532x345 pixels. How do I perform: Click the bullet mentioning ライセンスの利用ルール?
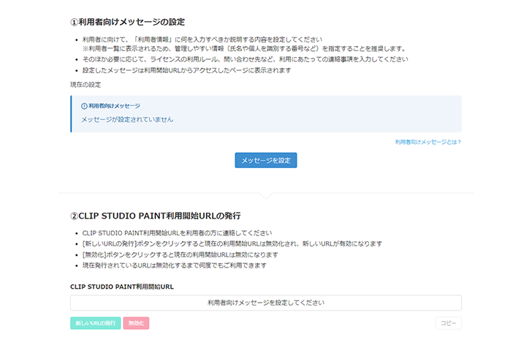245,59
